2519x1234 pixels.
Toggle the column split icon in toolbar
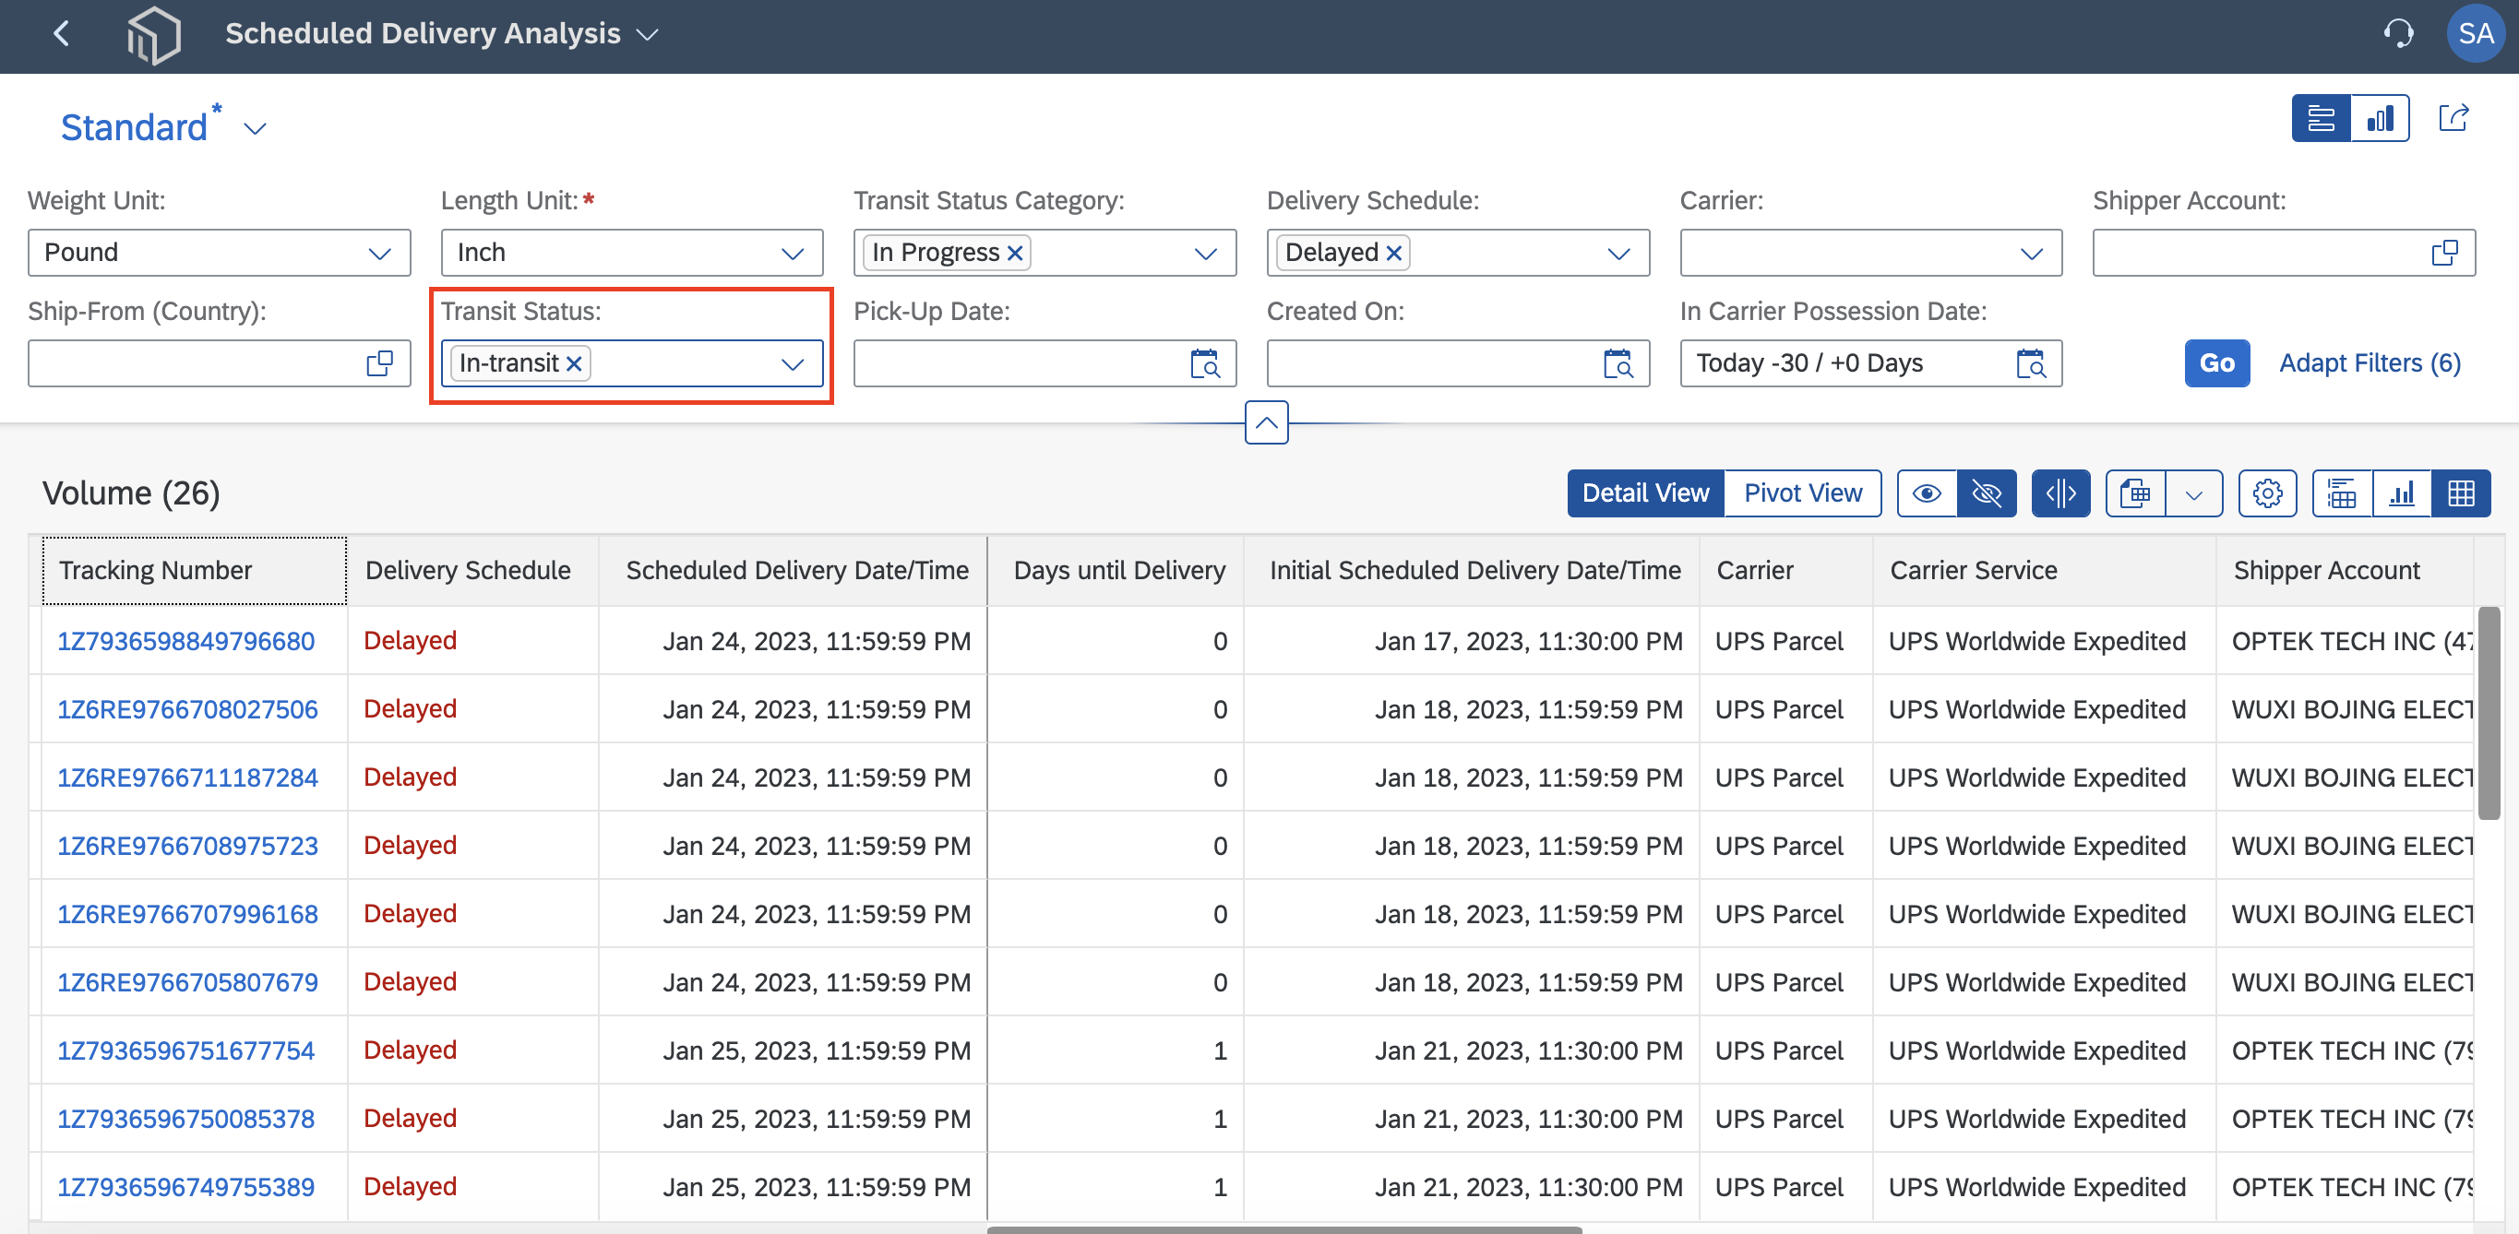coord(2060,493)
